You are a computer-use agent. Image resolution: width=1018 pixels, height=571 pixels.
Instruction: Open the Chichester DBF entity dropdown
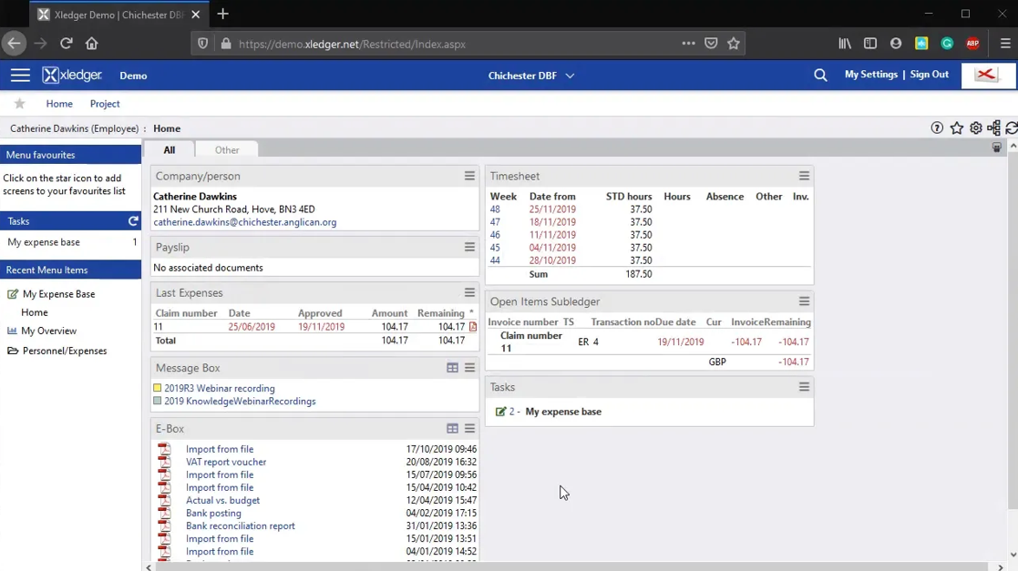[531, 76]
